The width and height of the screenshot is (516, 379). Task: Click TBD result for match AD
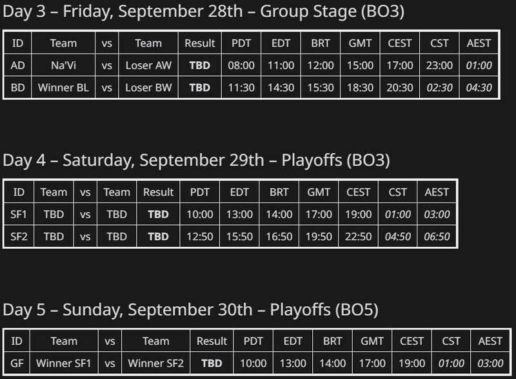click(200, 66)
